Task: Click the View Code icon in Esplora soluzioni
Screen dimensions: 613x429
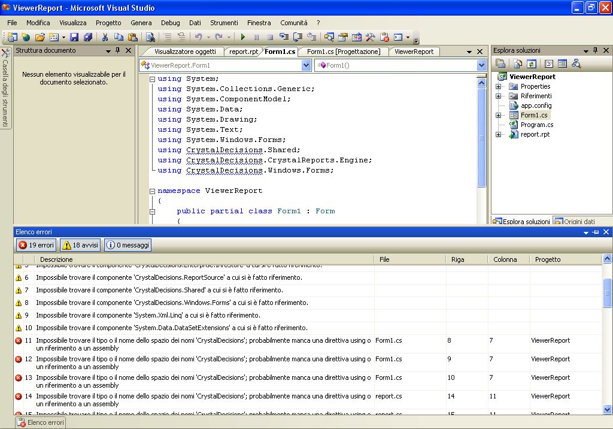Action: pyautogui.click(x=549, y=64)
